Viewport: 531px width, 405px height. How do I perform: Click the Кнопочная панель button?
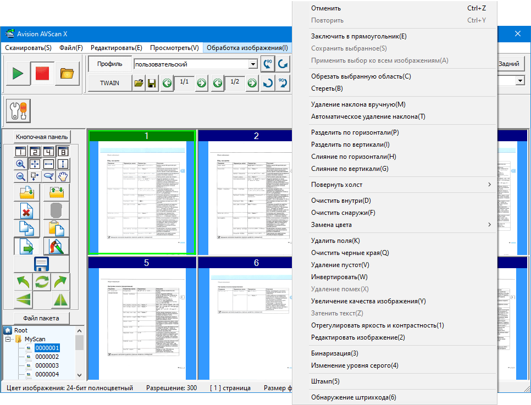42,137
